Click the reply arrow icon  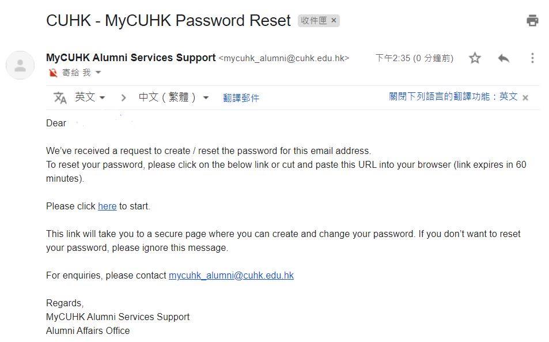click(x=503, y=58)
